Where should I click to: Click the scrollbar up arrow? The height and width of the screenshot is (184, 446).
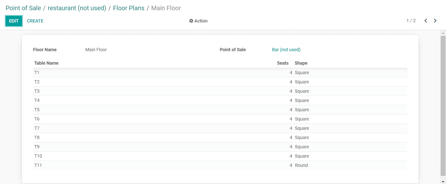click(443, 33)
